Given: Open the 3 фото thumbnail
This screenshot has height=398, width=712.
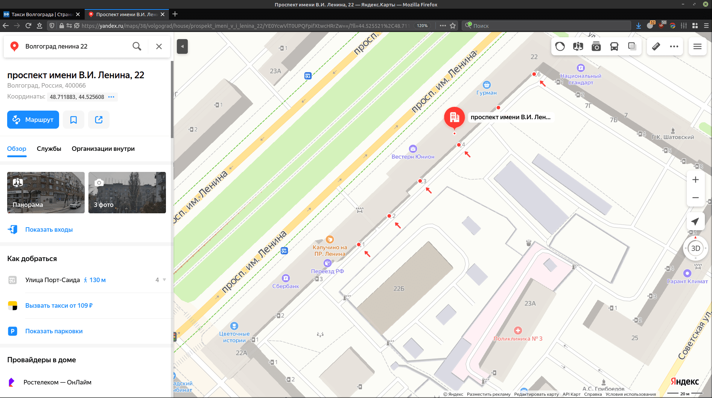Looking at the screenshot, I should (127, 193).
